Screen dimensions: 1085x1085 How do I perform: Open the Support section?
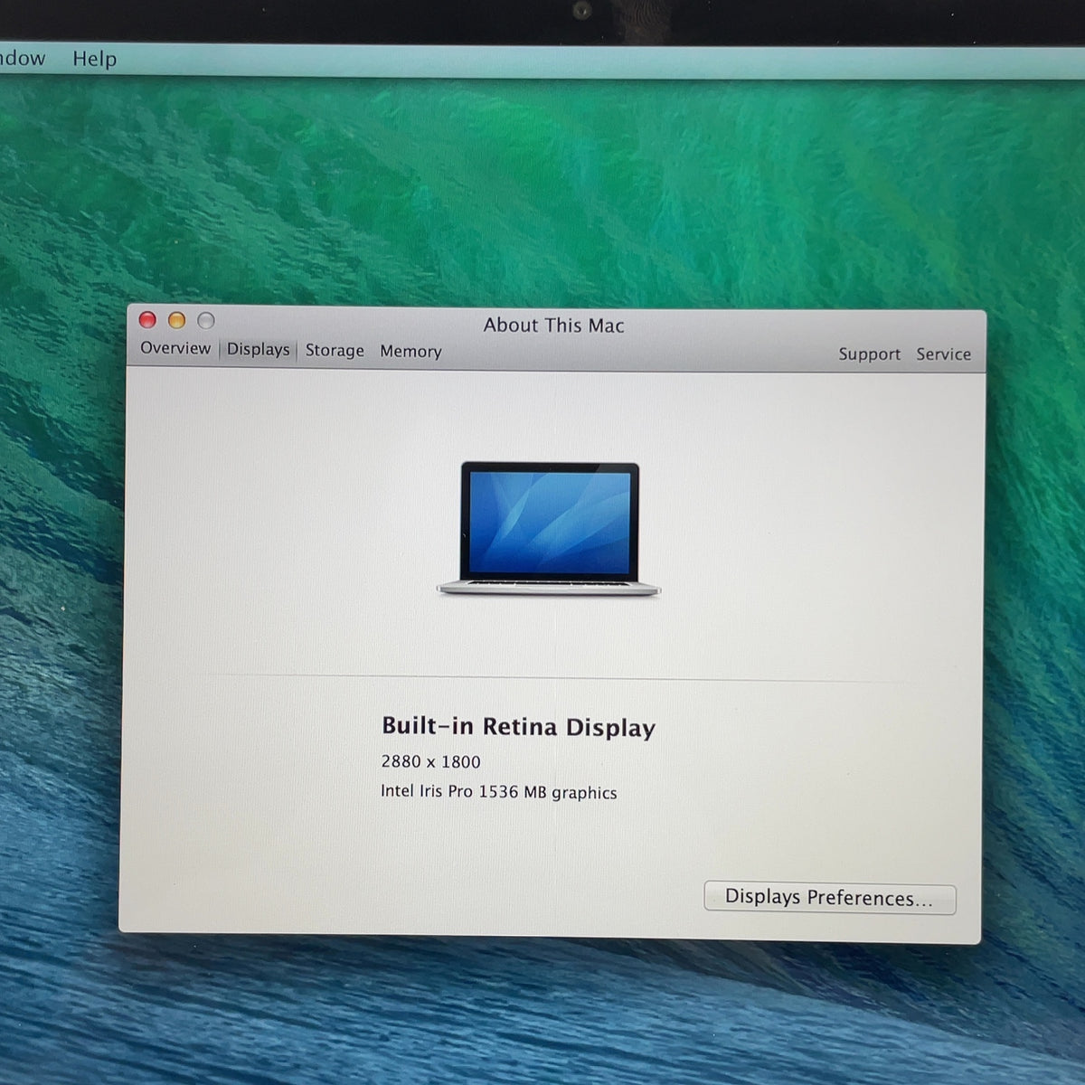click(x=869, y=354)
